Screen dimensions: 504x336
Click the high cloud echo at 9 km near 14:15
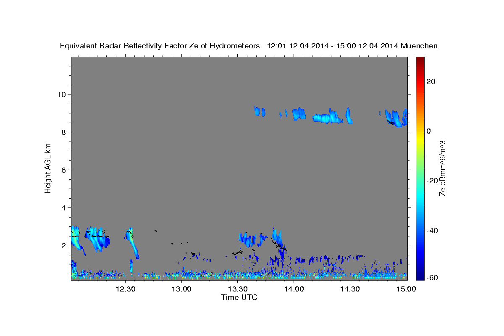(x=328, y=117)
